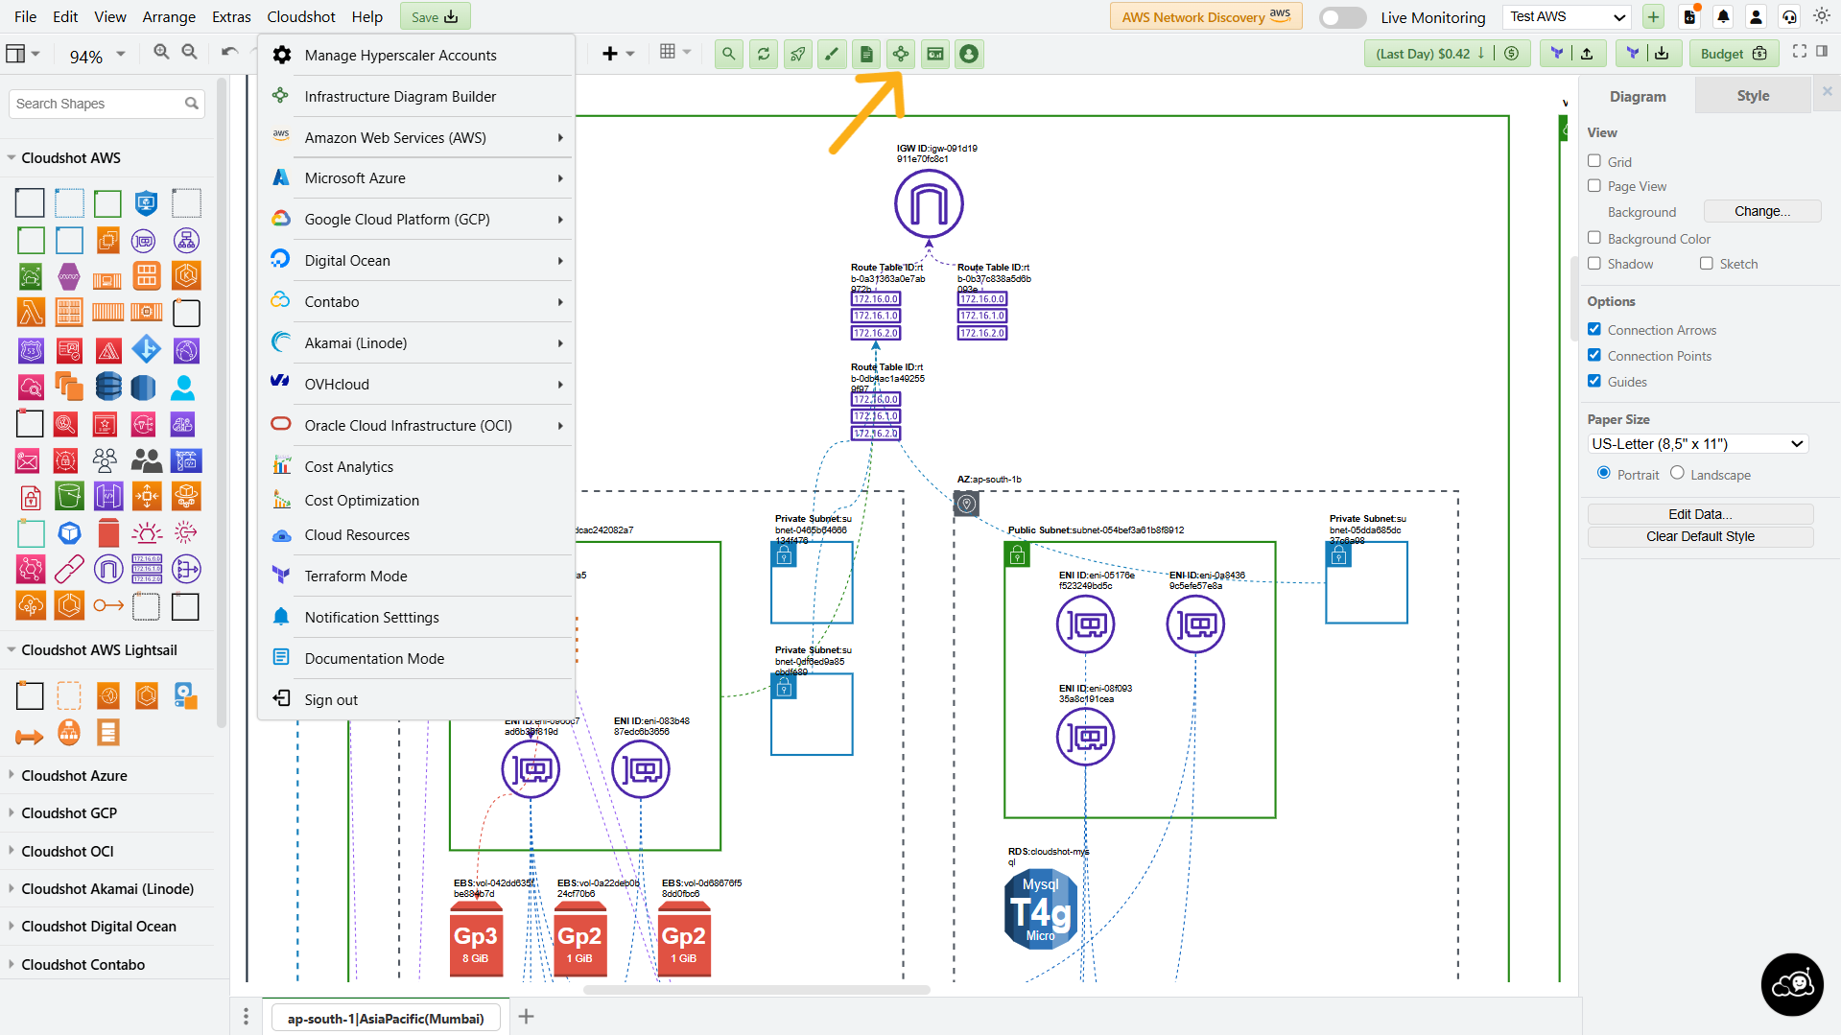Toggle the light/dark theme sun icon
1841x1035 pixels.
[1822, 16]
